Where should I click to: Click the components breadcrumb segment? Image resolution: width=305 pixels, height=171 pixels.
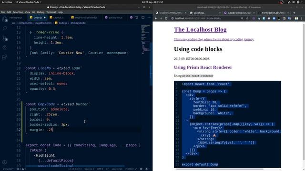(x=25, y=23)
